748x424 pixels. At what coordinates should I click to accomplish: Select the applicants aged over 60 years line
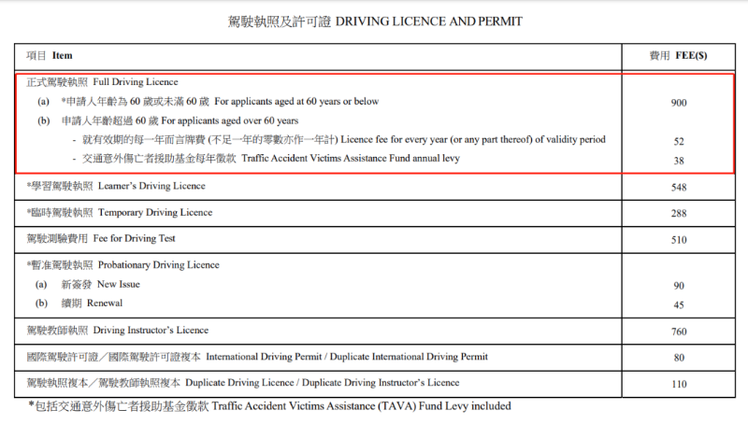click(180, 120)
